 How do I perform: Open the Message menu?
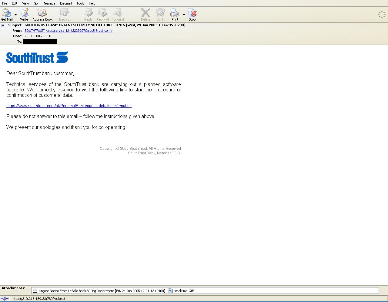(49, 3)
